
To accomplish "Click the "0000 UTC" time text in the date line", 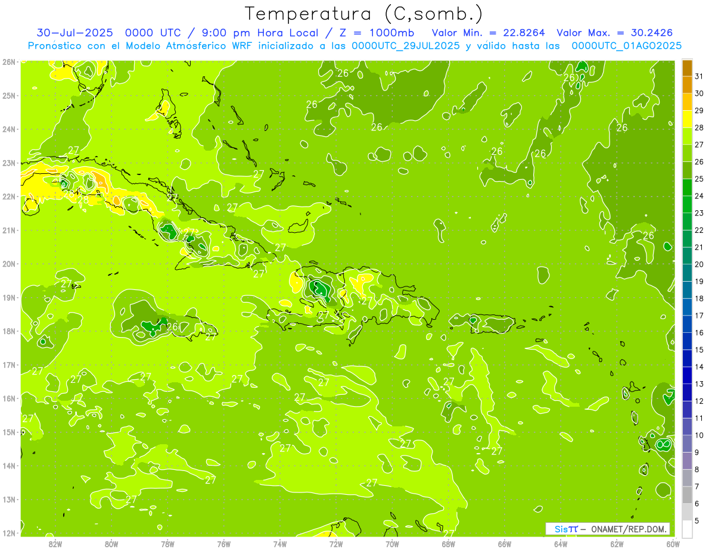I will [x=154, y=33].
